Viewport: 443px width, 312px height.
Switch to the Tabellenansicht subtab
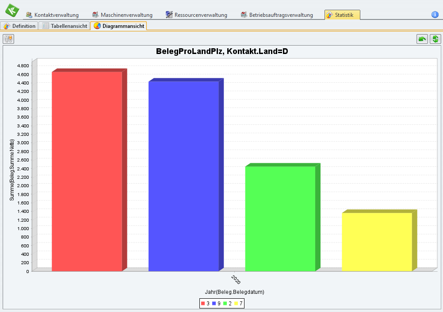coord(64,26)
